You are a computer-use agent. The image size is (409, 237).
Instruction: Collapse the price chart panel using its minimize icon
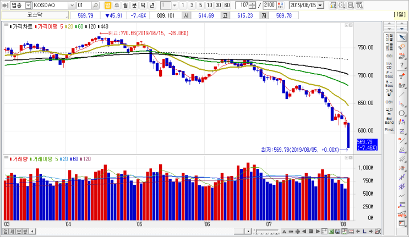pyautogui.click(x=347, y=25)
